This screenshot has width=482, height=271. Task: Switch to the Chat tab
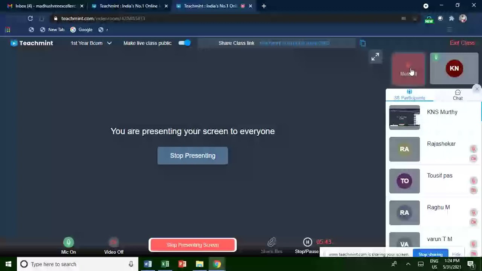[458, 95]
